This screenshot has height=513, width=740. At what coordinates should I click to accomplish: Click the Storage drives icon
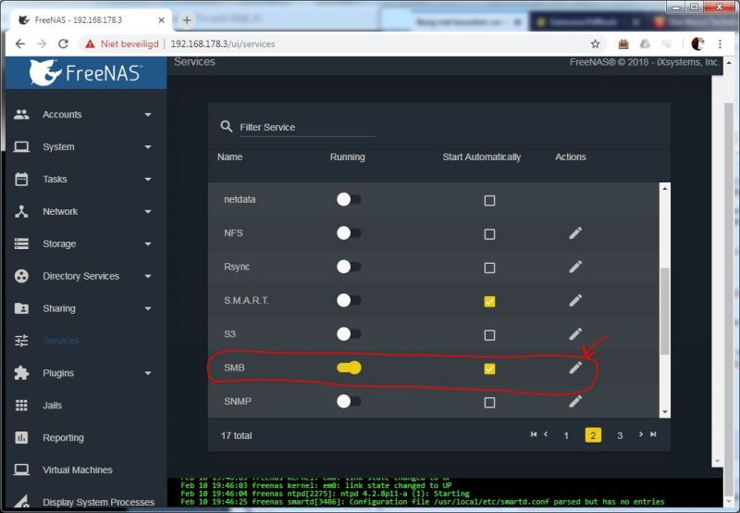click(x=21, y=244)
